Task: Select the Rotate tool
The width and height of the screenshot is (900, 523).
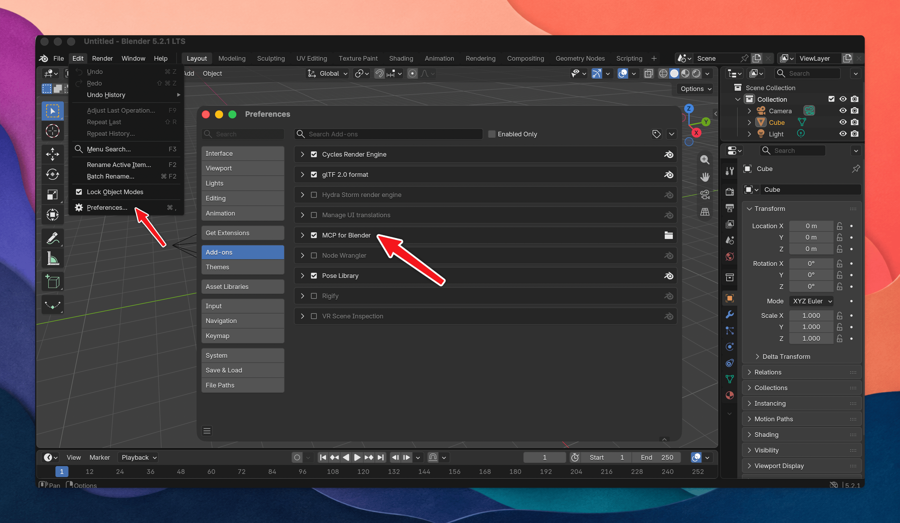Action: (53, 174)
